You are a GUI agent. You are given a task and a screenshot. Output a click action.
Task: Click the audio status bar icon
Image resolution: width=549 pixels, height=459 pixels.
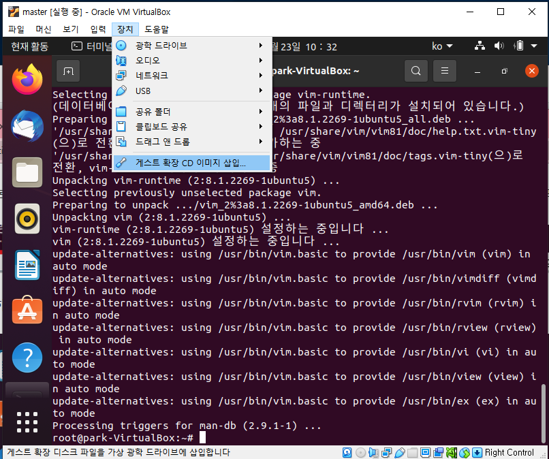373,453
